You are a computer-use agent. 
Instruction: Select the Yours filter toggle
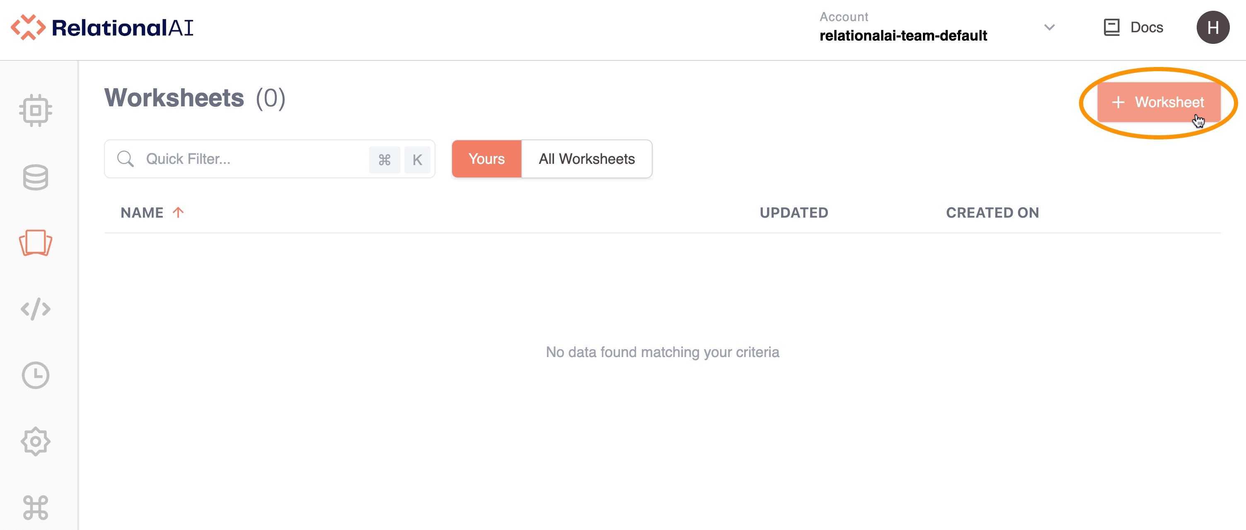click(486, 159)
